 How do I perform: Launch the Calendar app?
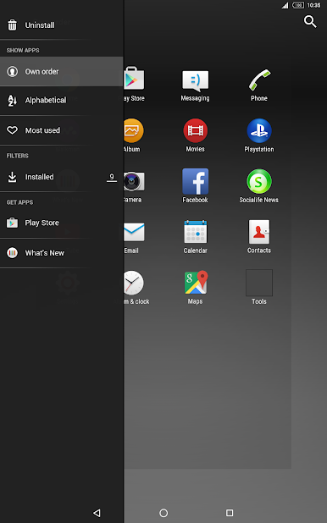(196, 237)
